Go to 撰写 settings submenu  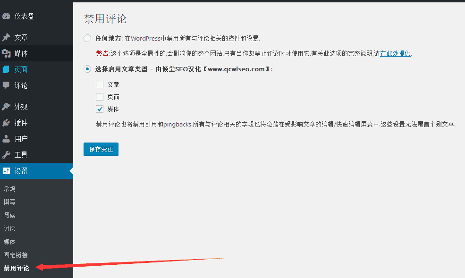point(9,202)
